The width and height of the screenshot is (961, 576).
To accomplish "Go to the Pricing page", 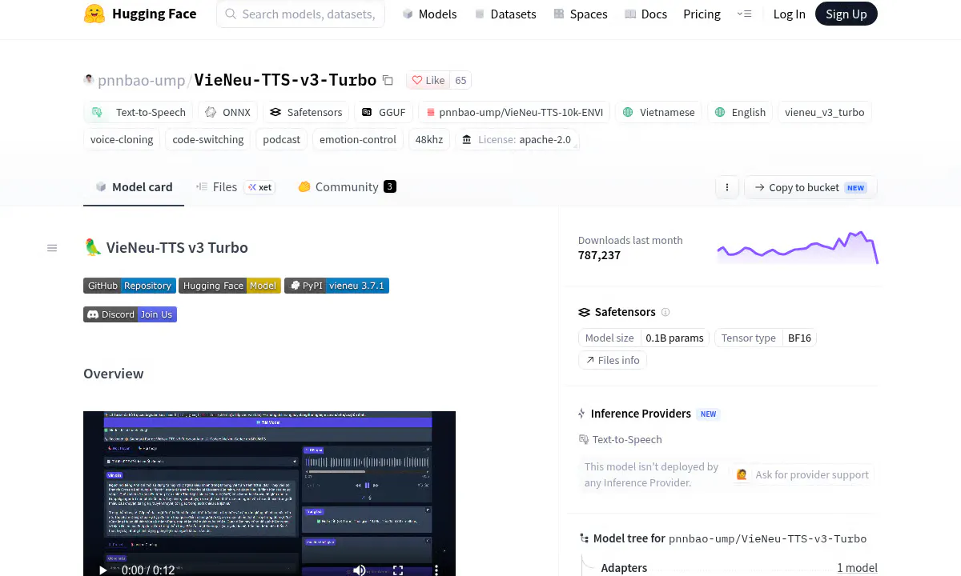I will [x=702, y=14].
